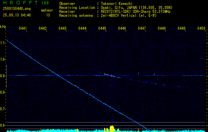Click the green spike near 0448
208x132 pixels.
pyautogui.click(x=154, y=74)
